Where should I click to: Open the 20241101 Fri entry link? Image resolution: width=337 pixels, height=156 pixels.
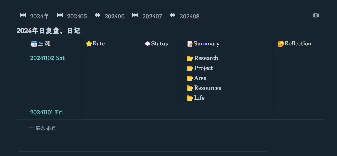46,112
